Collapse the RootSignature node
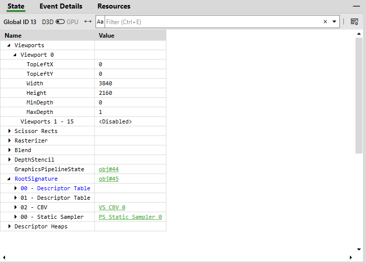This screenshot has width=366, height=263. tap(9, 179)
